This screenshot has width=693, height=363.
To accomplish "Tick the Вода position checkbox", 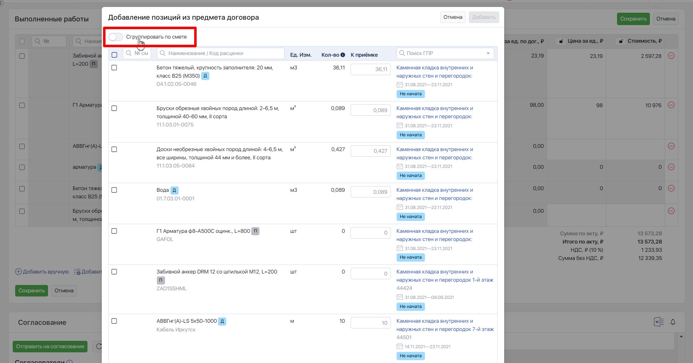I will 114,190.
